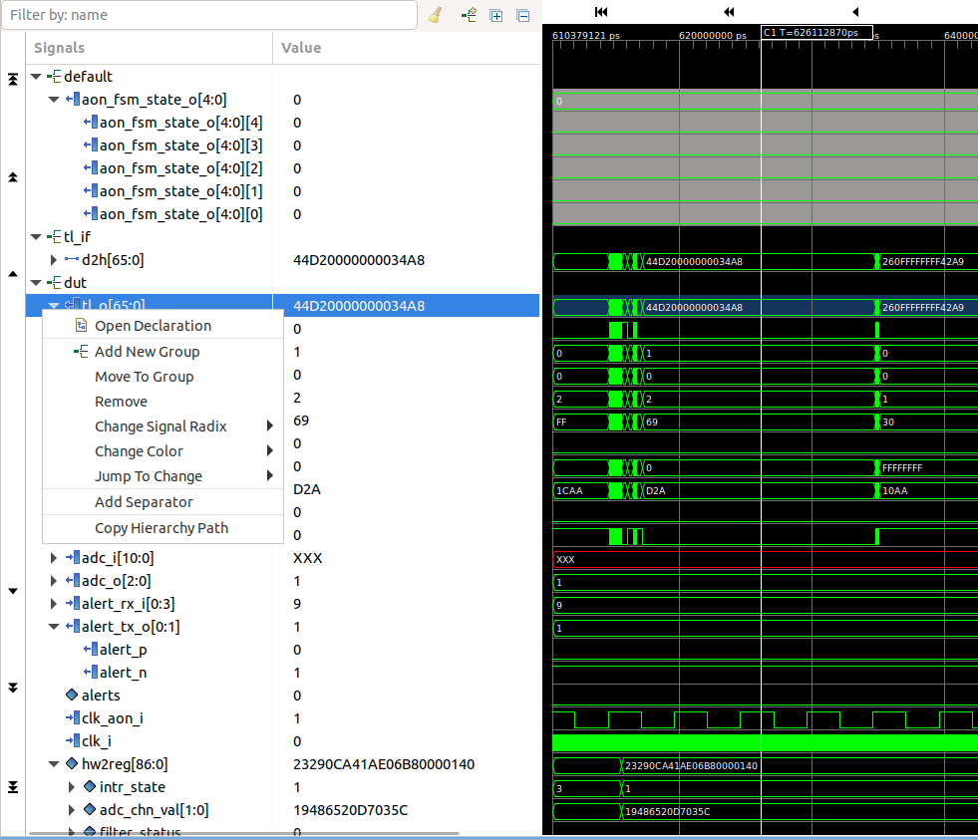Collapse the aon_fsm_state_o signal group
The image size is (978, 840).
53,99
